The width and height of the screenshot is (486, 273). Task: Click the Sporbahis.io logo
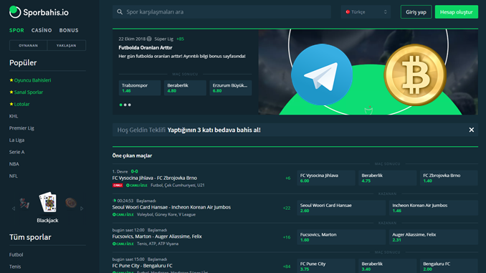coord(39,12)
